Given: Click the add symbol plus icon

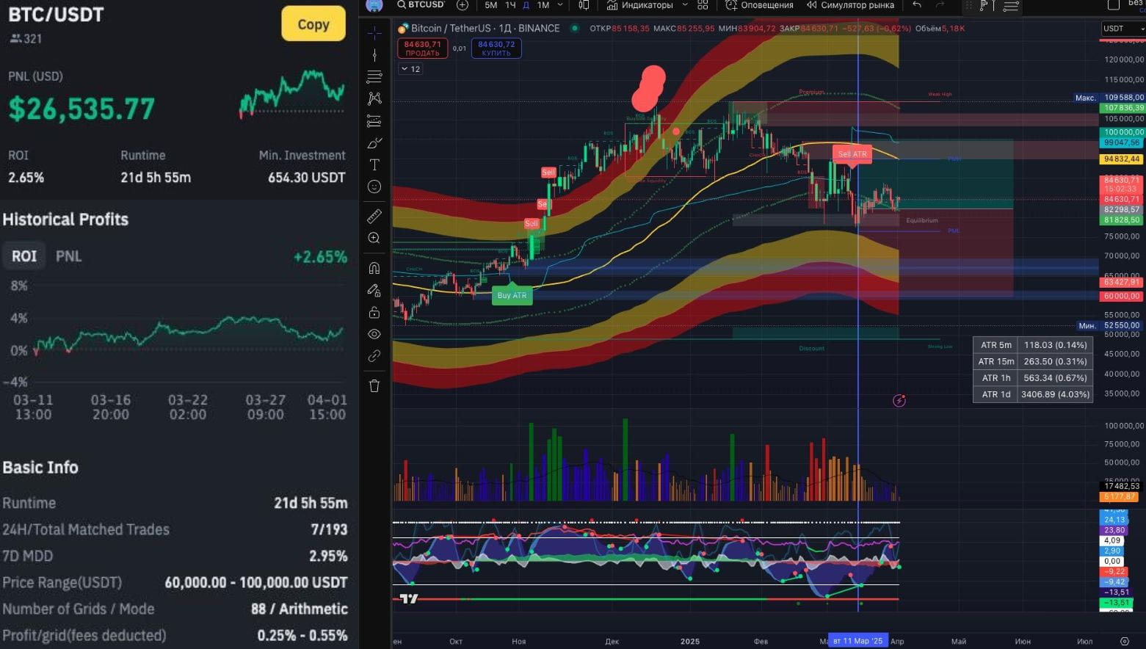Looking at the screenshot, I should point(463,5).
